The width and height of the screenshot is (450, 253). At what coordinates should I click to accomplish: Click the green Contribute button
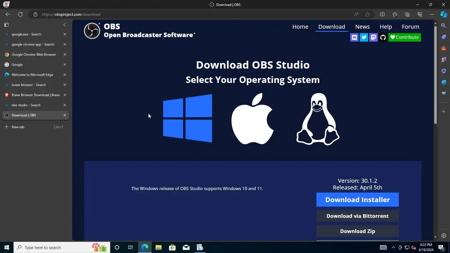[405, 37]
